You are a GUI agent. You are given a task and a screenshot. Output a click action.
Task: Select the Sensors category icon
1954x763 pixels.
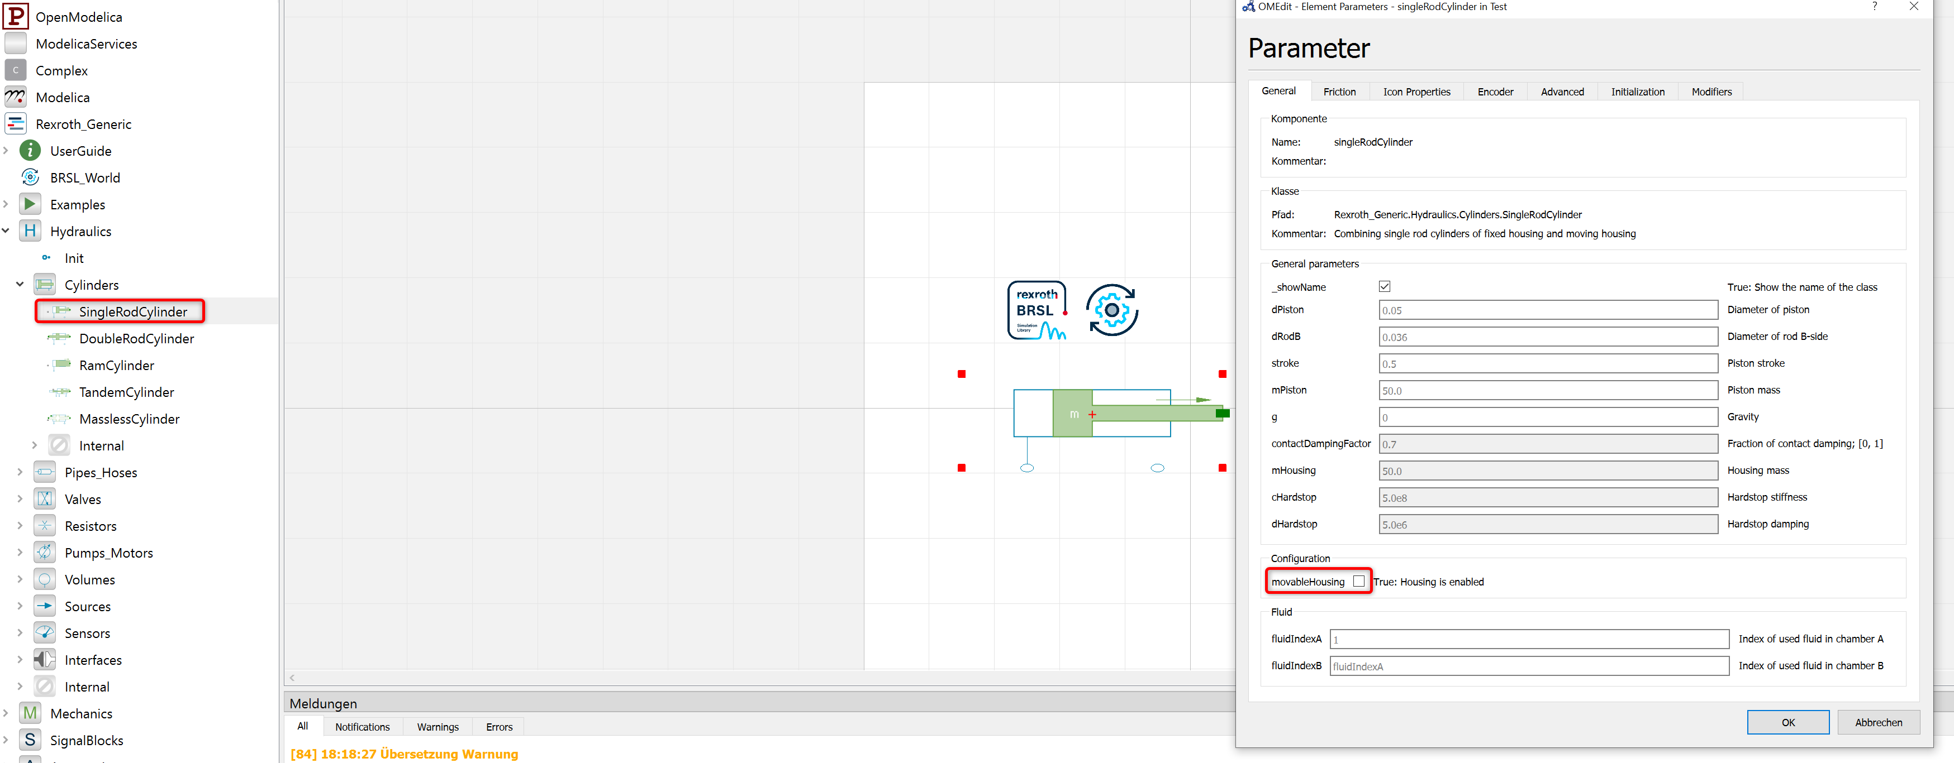45,633
